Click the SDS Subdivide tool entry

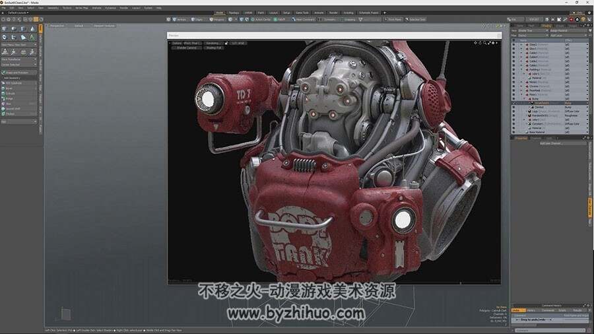19,83
